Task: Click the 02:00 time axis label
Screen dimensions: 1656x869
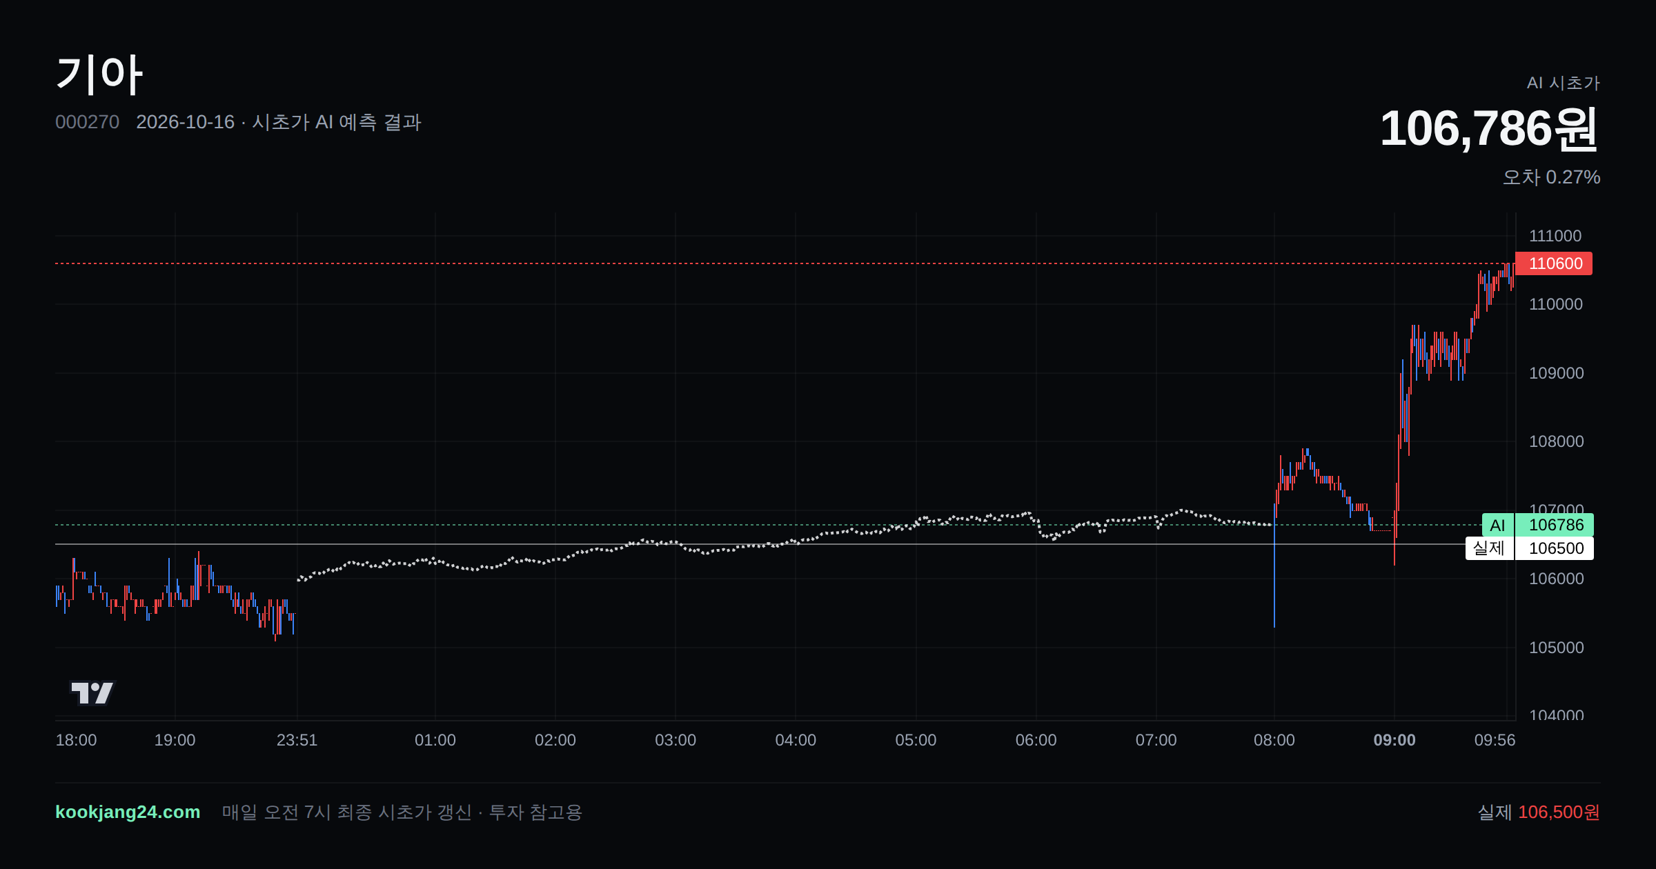Action: 555,740
